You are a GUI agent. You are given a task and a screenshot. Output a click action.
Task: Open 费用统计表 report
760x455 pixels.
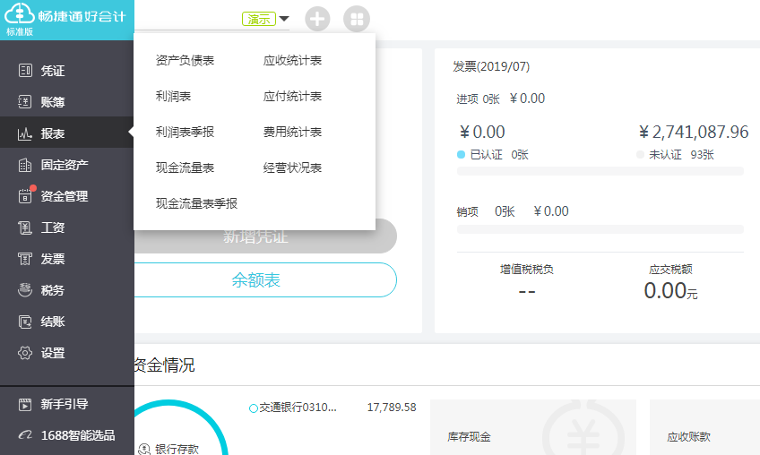[292, 133]
